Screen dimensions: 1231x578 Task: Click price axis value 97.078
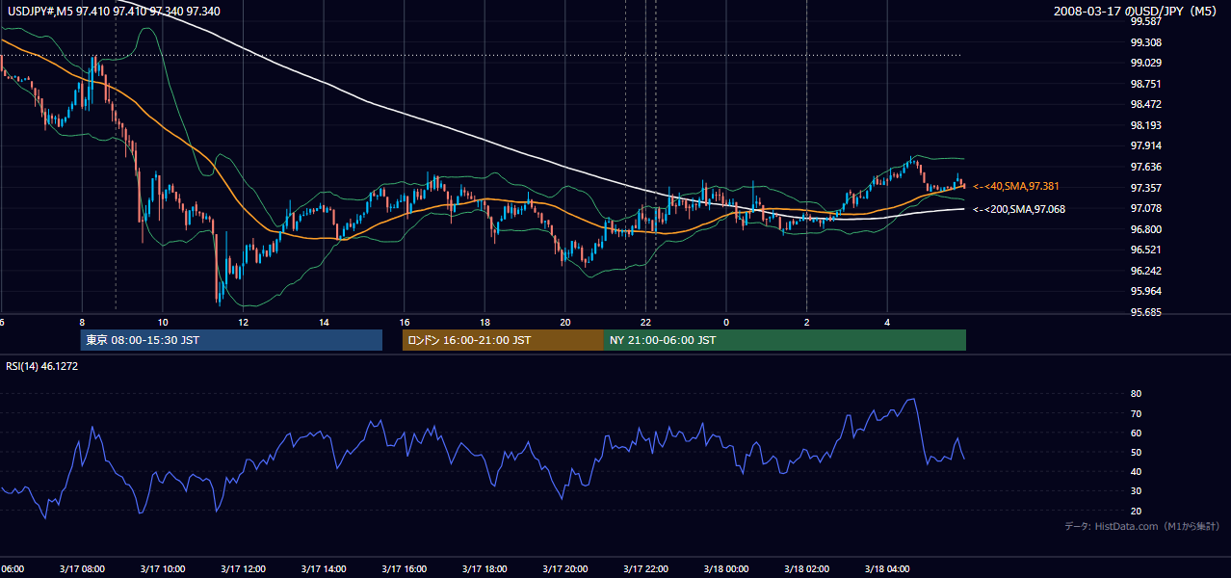pyautogui.click(x=1145, y=208)
